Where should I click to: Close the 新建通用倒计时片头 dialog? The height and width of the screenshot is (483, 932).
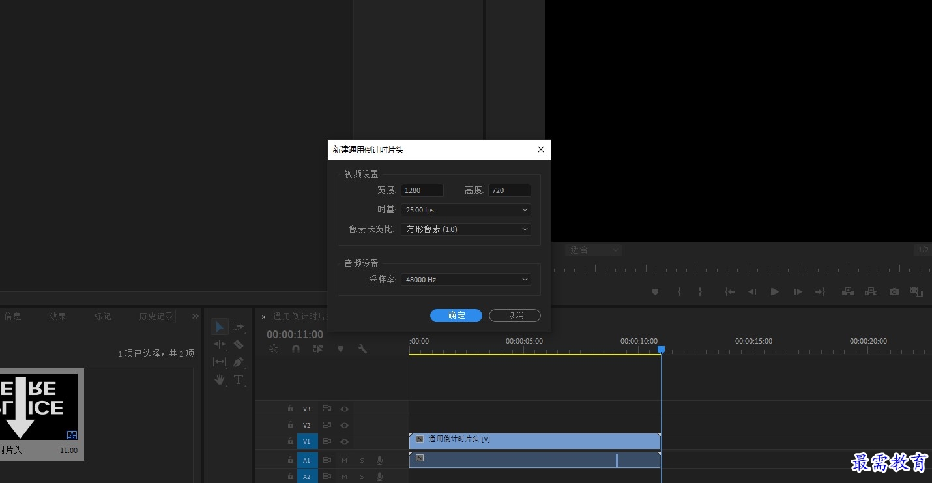pos(540,149)
